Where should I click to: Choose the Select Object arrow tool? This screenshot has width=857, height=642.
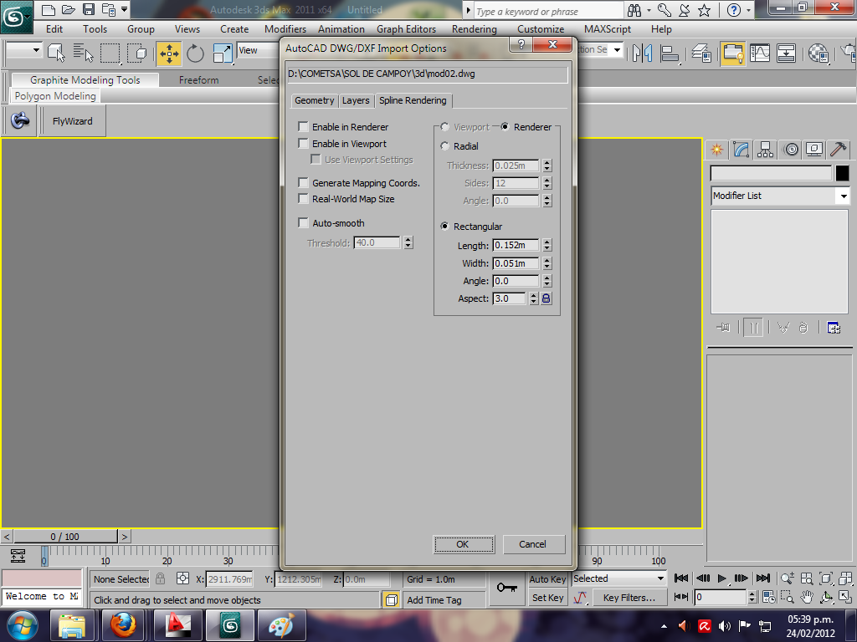point(56,53)
